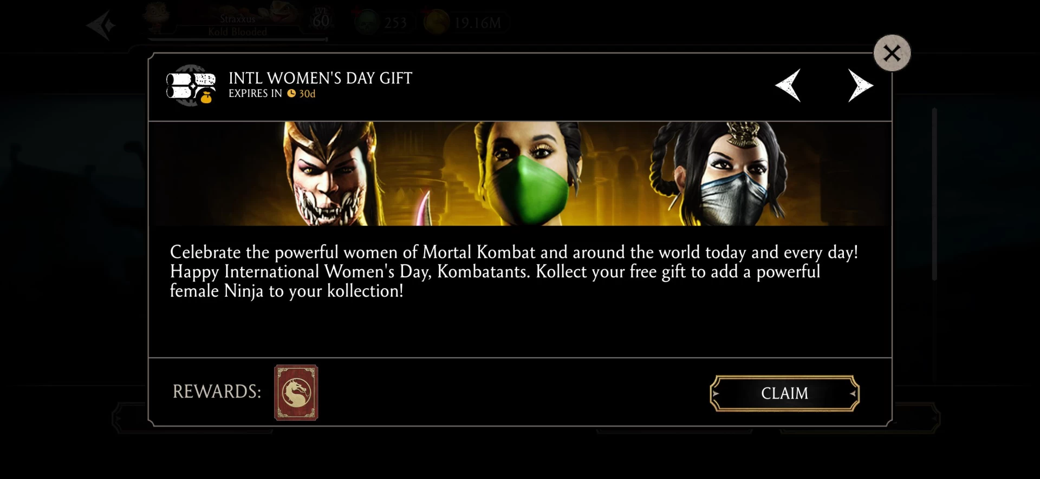Tap Mileena's portrait in the banner

[x=330, y=174]
